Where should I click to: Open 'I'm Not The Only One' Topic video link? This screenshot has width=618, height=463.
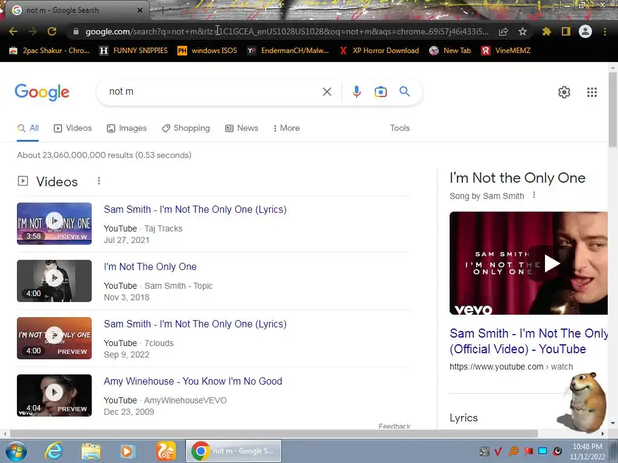coord(150,267)
